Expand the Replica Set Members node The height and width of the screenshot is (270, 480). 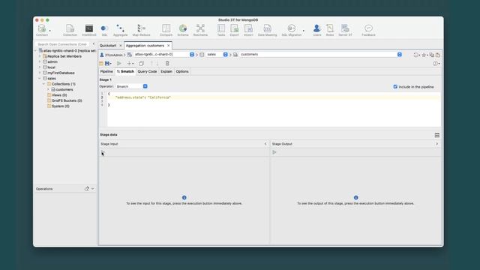[40, 56]
